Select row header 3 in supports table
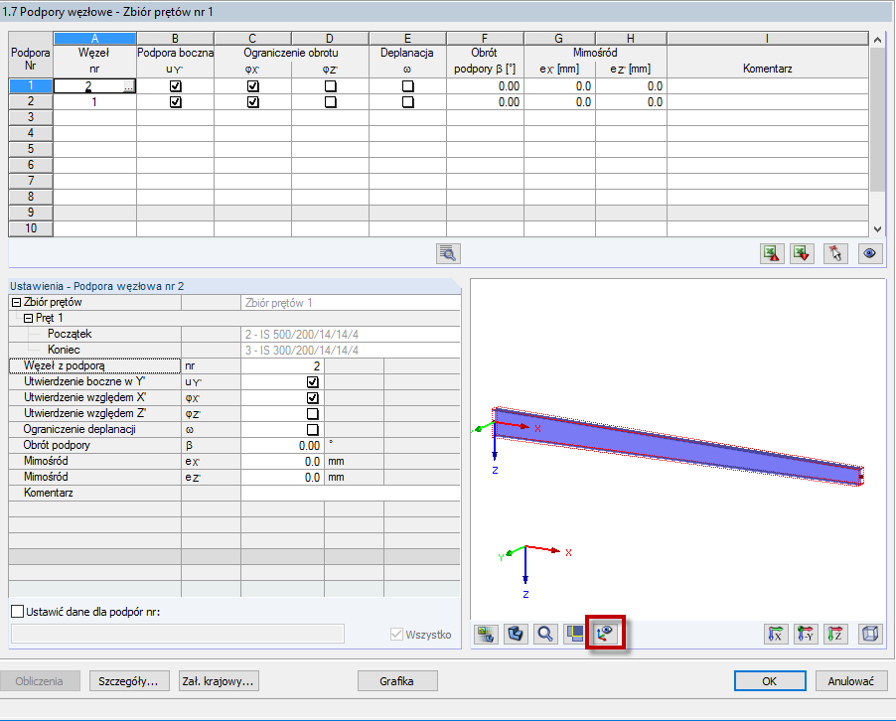 31,117
